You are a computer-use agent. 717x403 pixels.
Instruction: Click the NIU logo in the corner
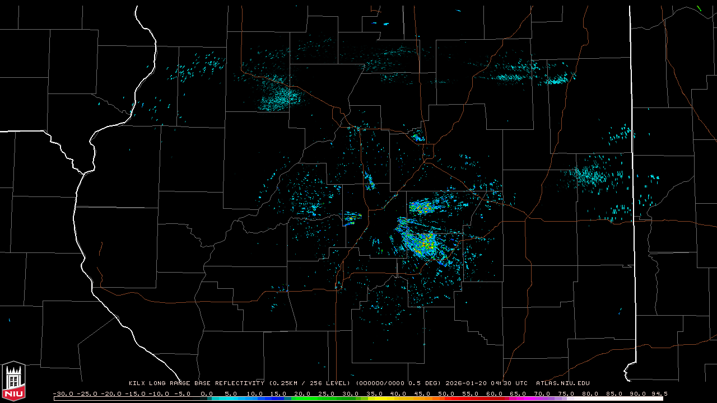[13, 381]
